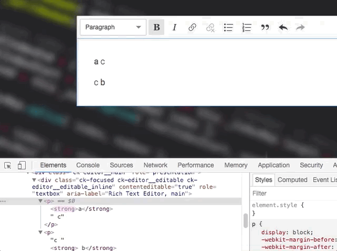The image size is (337, 251).
Task: Toggle DevTools device toolbar
Action: pos(22,165)
